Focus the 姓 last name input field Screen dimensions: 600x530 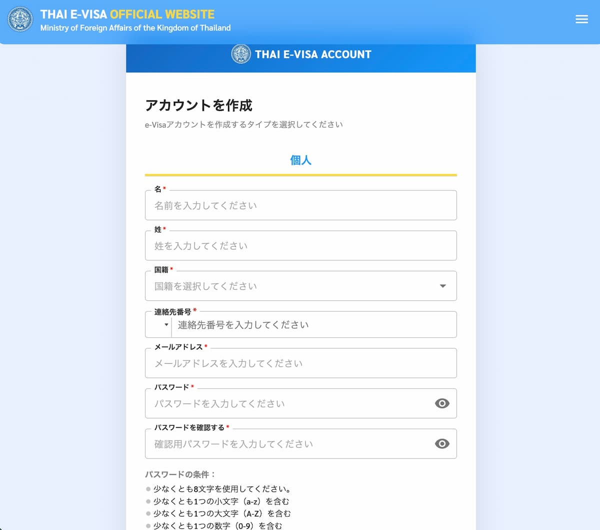[x=301, y=245]
